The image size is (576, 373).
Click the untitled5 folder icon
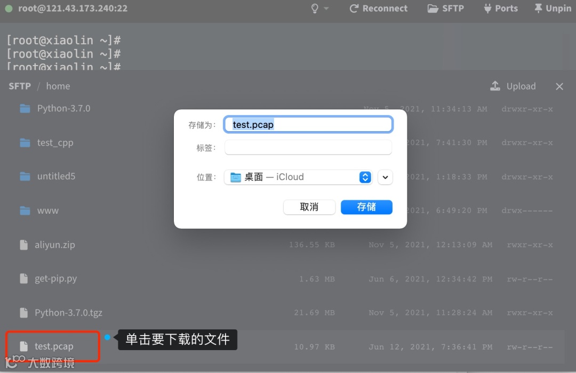click(25, 176)
